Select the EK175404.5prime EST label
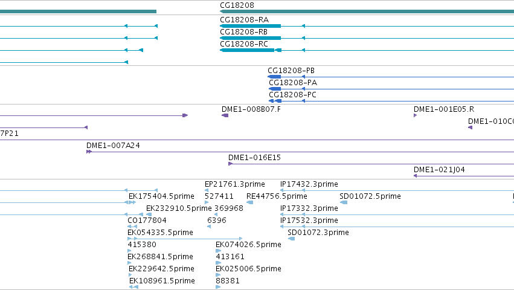 click(162, 196)
